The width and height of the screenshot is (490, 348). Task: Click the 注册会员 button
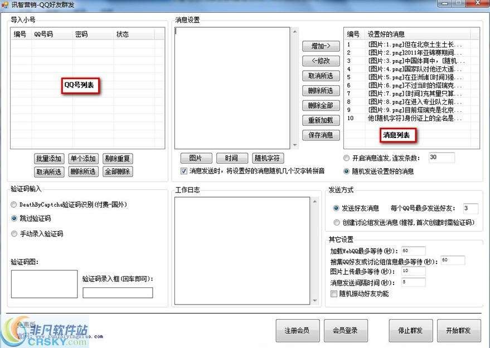298,331
